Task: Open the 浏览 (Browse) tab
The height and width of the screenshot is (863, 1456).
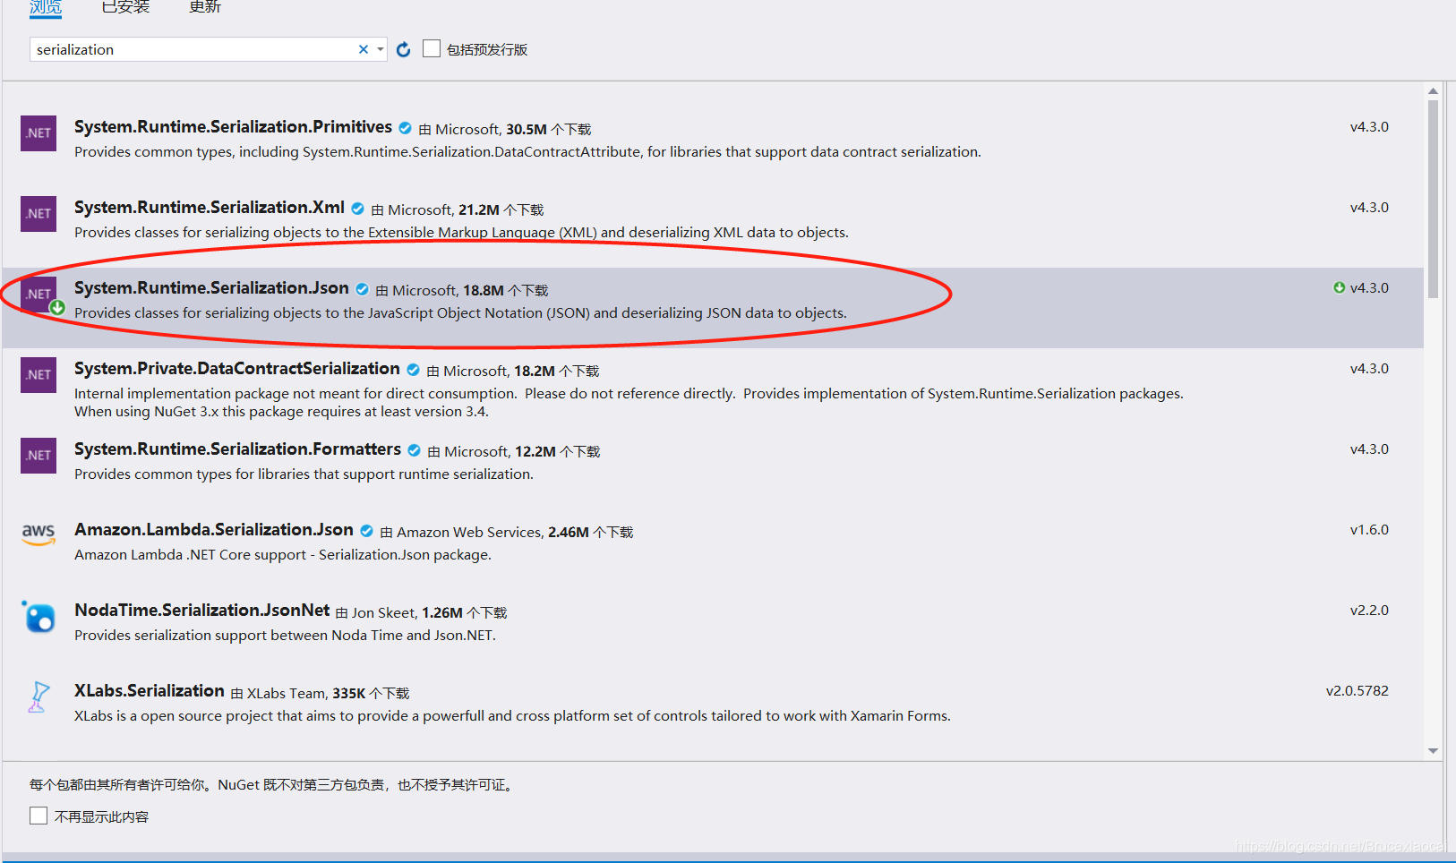Action: point(46,7)
